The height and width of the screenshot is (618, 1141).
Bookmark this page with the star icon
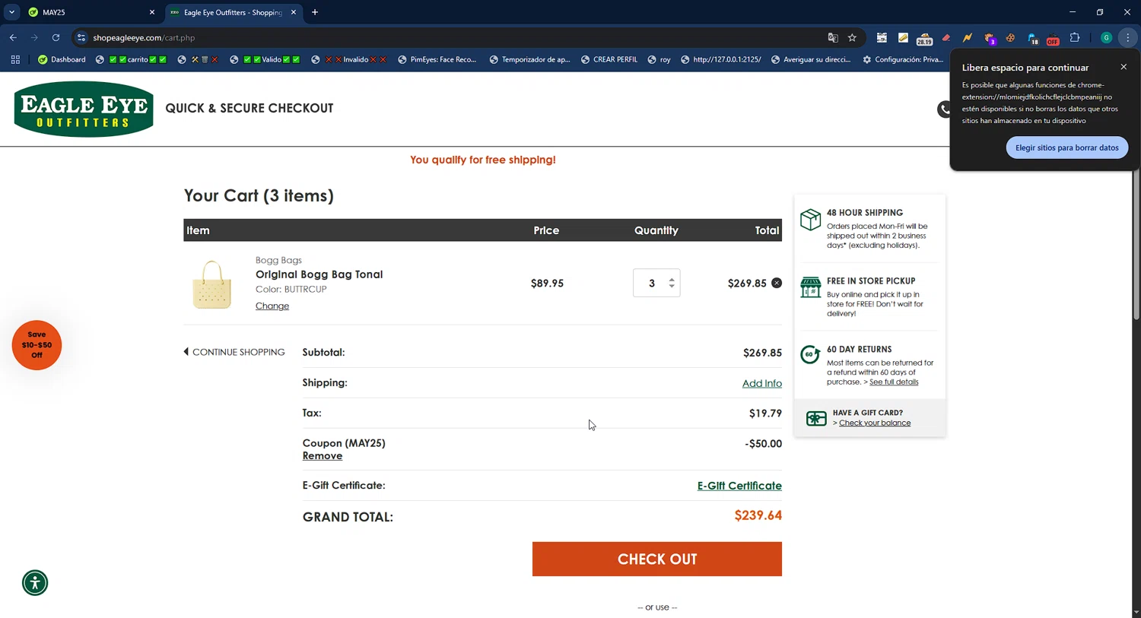click(852, 37)
